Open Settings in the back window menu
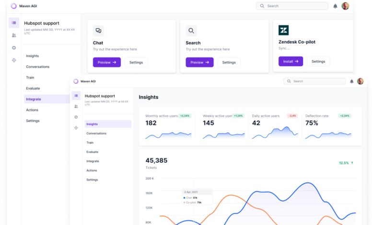Image resolution: width=374 pixels, height=225 pixels. tap(33, 121)
